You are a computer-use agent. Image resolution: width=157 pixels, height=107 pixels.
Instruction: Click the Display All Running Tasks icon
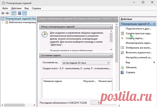point(122,48)
